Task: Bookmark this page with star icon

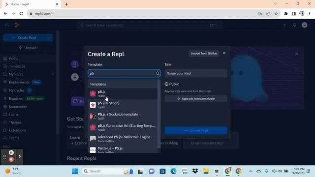Action: click(276, 14)
